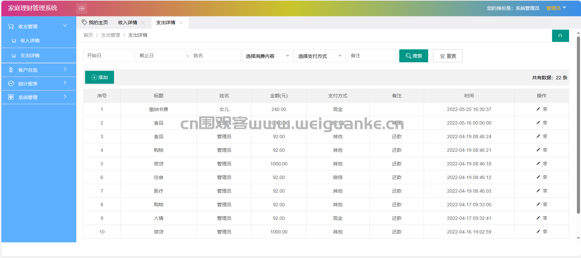The height and width of the screenshot is (258, 581).
Task: Click the 支出管理 breadcrumb link
Action: [x=111, y=35]
